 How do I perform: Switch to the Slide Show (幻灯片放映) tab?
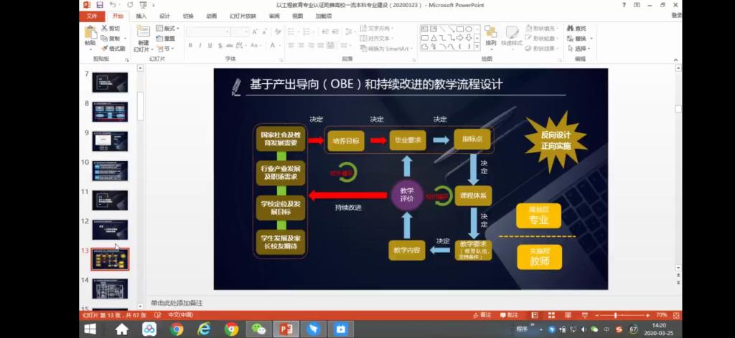coord(243,16)
